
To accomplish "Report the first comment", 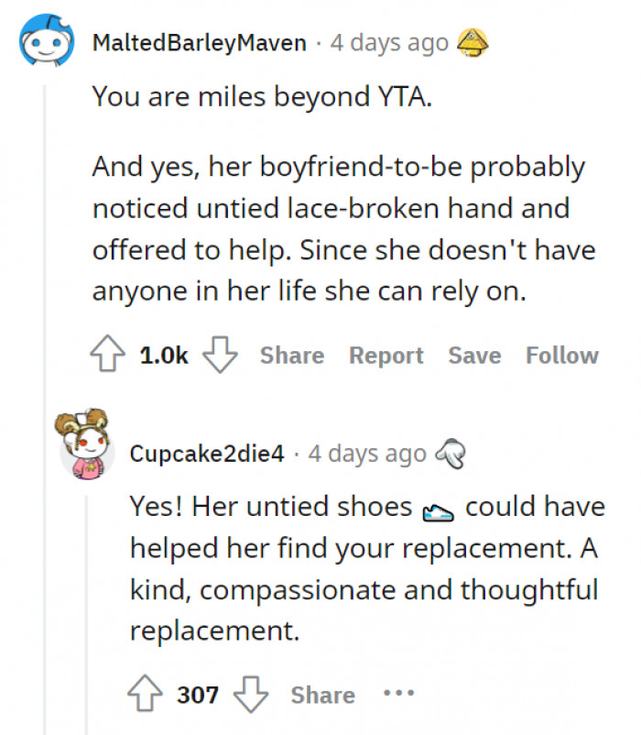I will (386, 356).
